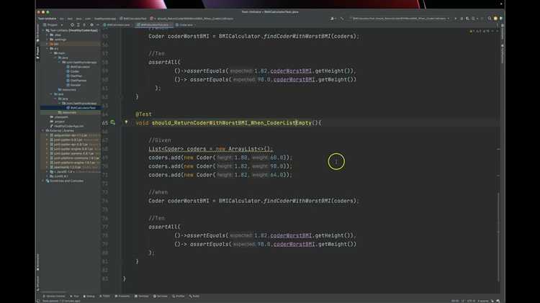Image resolution: width=540 pixels, height=303 pixels.
Task: Collapse the HealthyCoderApp project root node
Action: [43, 30]
